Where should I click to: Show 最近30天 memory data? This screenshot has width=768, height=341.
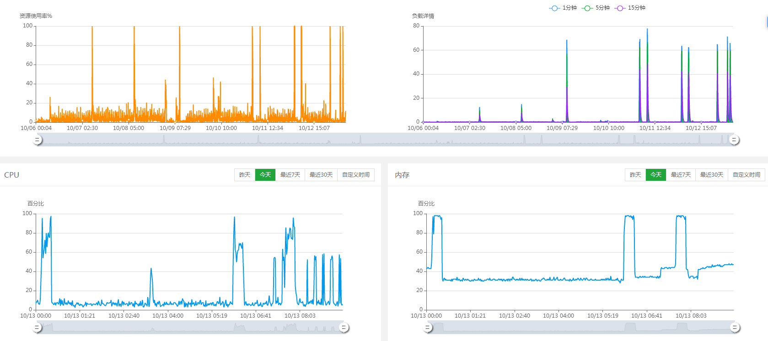[711, 175]
